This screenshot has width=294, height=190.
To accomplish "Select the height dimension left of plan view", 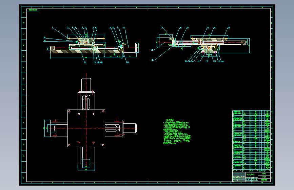I will pos(45,128).
